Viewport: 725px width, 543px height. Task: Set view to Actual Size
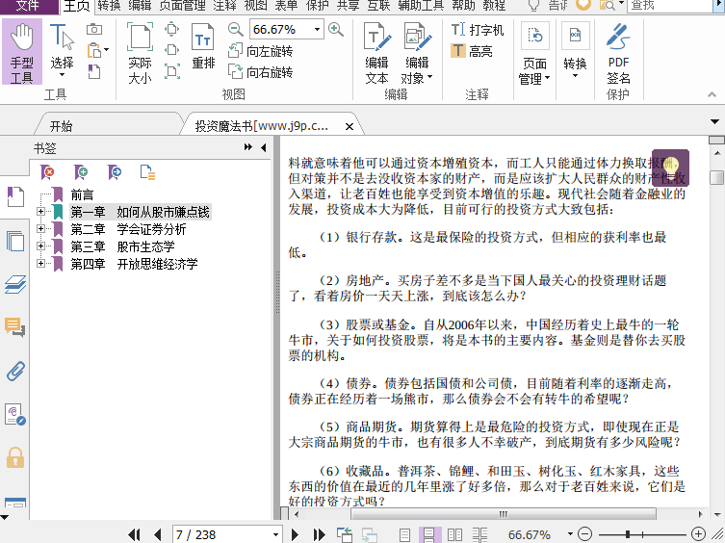tap(140, 53)
